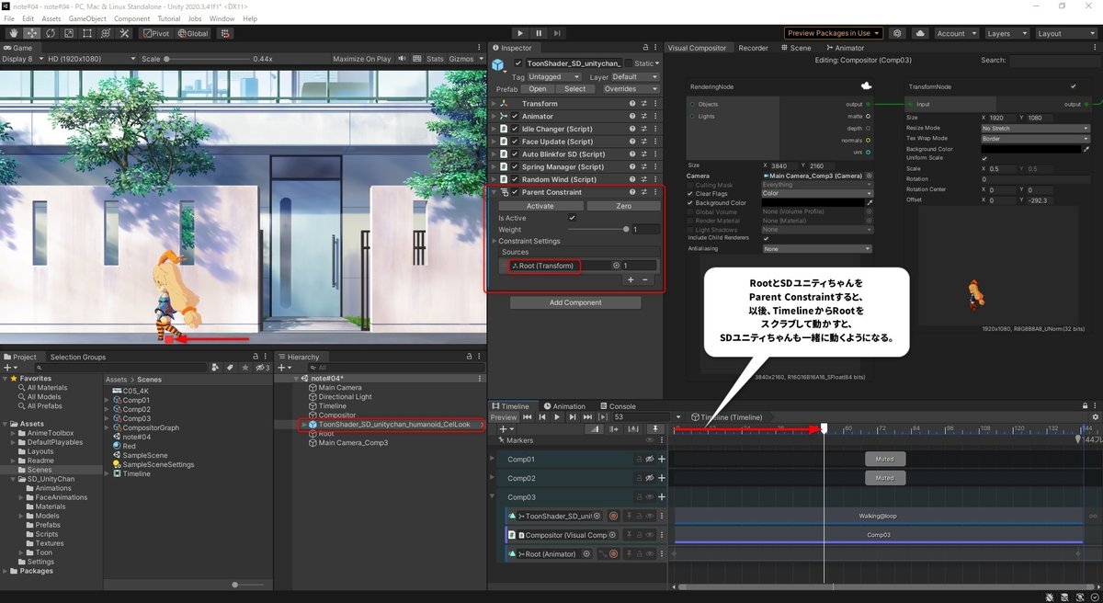Open kebab menu for Parent Constraint

click(654, 192)
